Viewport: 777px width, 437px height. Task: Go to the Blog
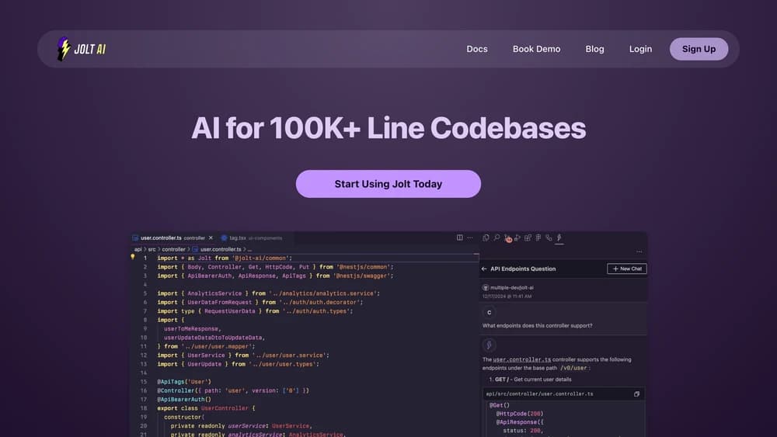tap(594, 49)
